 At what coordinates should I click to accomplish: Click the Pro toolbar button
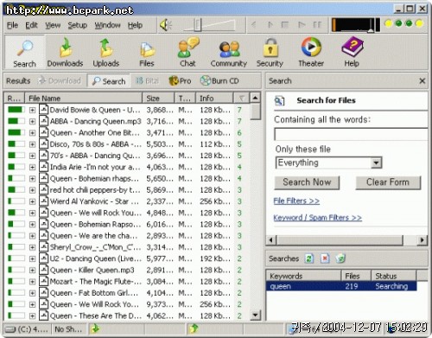(x=180, y=81)
